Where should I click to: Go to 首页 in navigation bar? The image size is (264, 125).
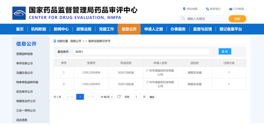[x=20, y=29]
